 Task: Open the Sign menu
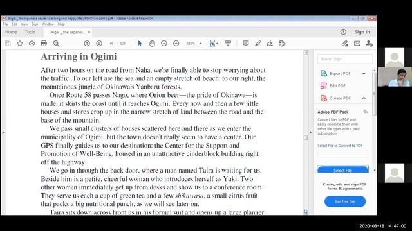35,24
